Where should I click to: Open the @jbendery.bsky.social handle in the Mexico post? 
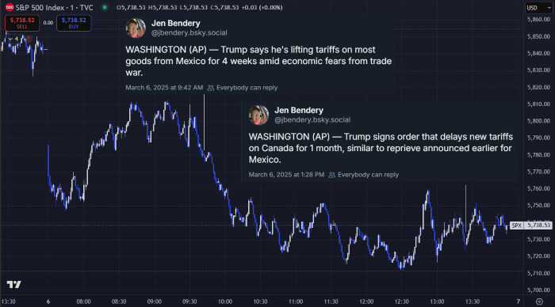(x=189, y=33)
